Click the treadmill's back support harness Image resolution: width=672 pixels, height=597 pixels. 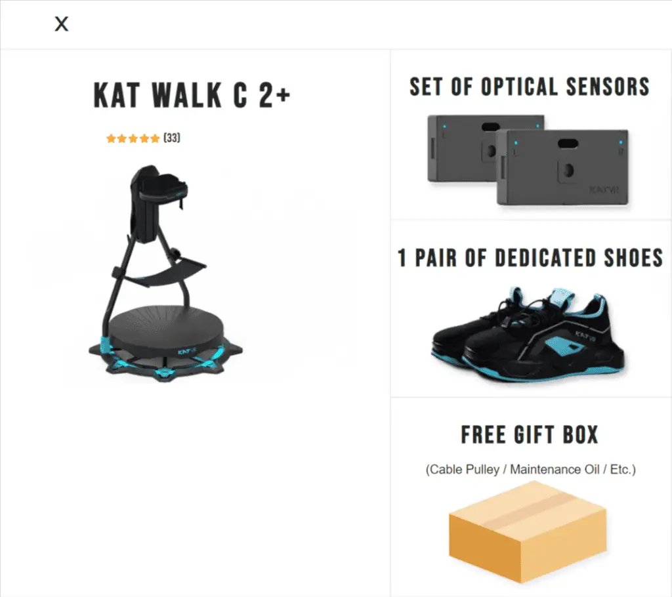(x=157, y=201)
